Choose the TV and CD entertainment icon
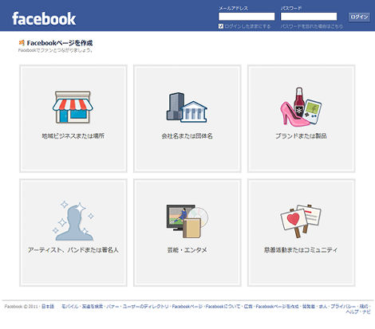Image resolution: width=375 pixels, height=329 pixels. click(x=187, y=221)
